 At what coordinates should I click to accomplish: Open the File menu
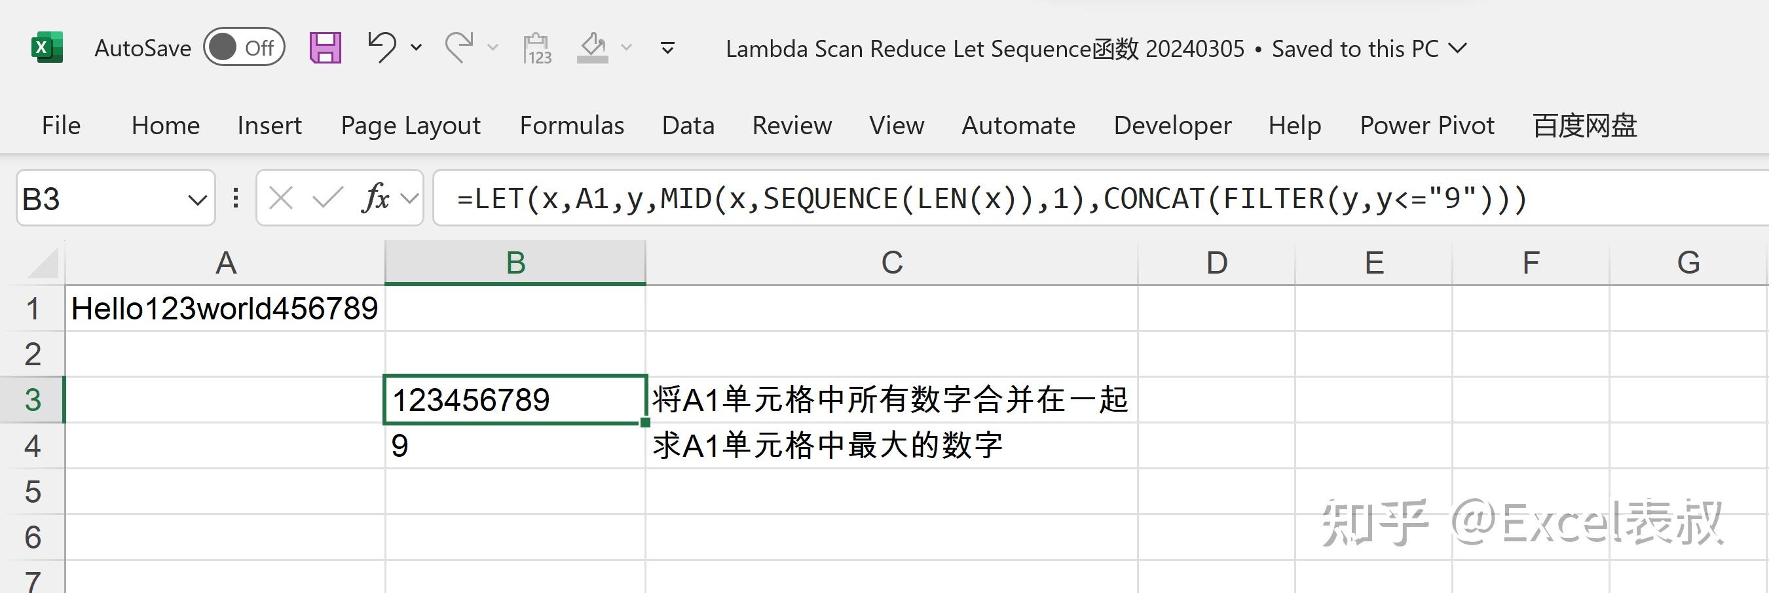pyautogui.click(x=60, y=126)
